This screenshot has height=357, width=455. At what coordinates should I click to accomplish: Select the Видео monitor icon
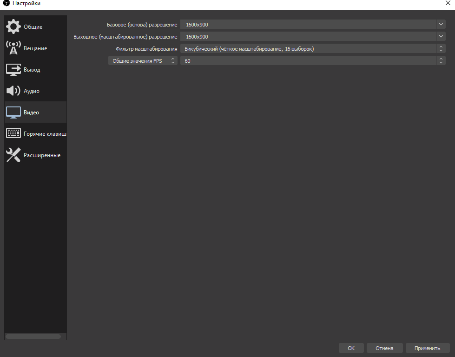coord(13,112)
